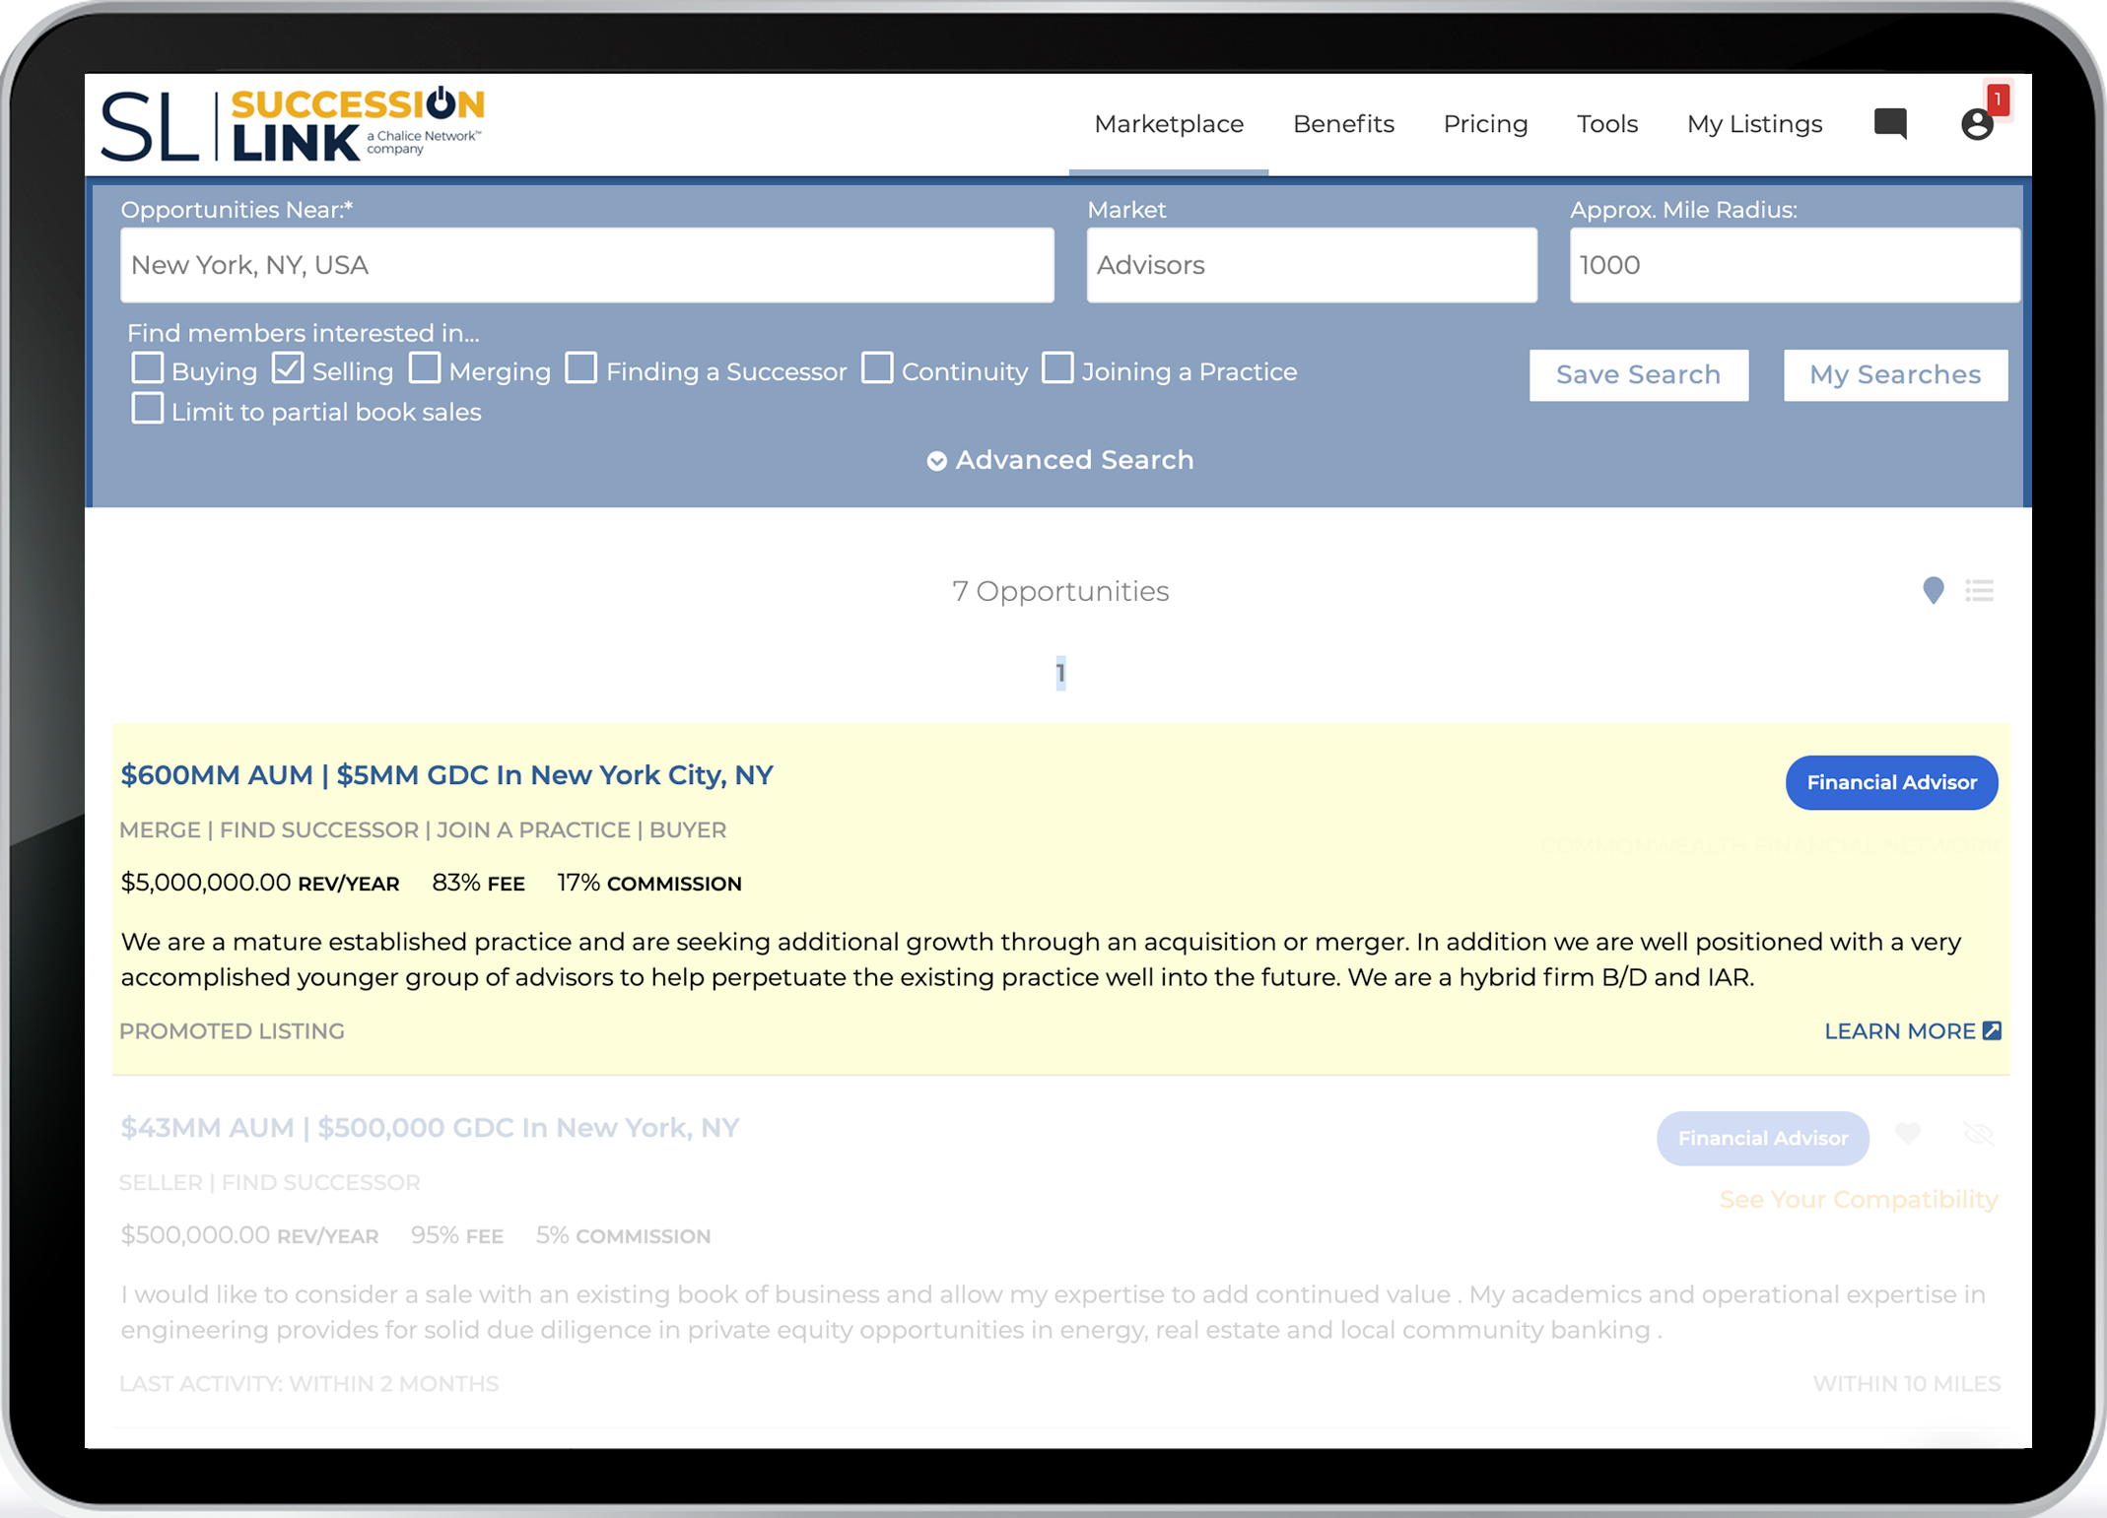Hide the $43MM AUM listing
This screenshot has width=2107, height=1518.
[1978, 1134]
